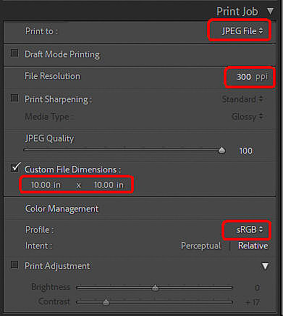This screenshot has height=316, width=283.
Task: Click the JPEG Quality slider handle
Action: coord(221,150)
